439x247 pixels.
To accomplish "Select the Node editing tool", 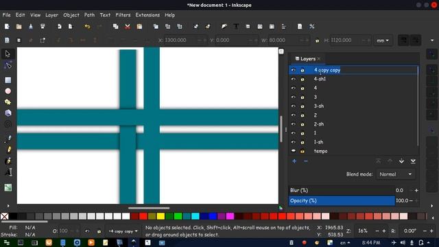I will tap(8, 66).
